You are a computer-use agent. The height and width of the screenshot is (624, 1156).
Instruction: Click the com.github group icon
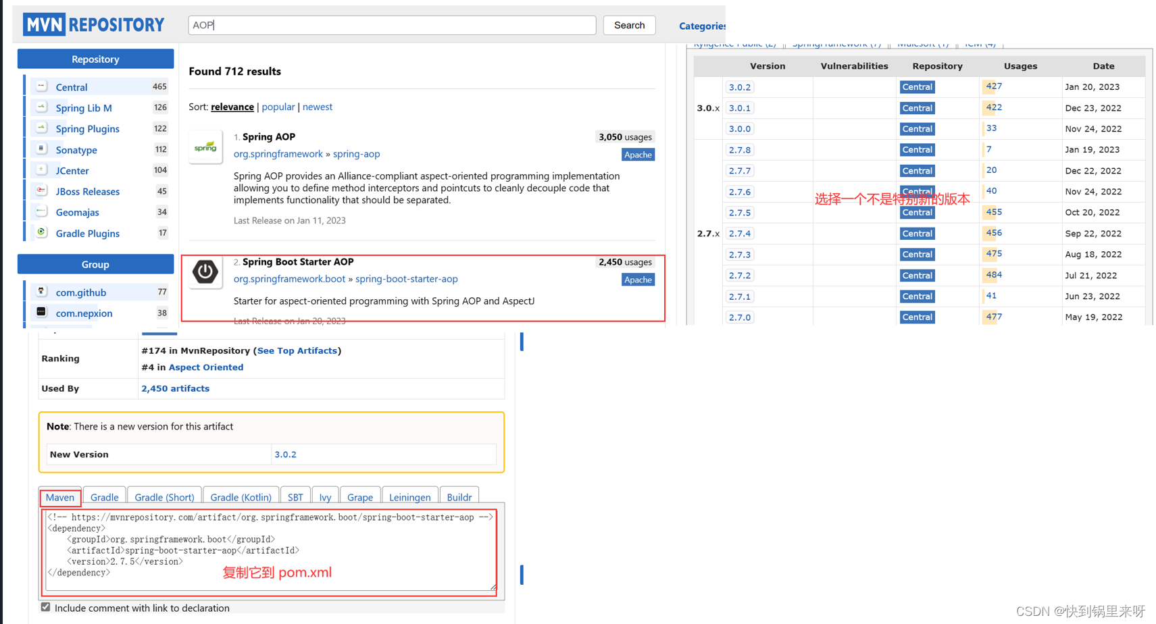[x=41, y=292]
